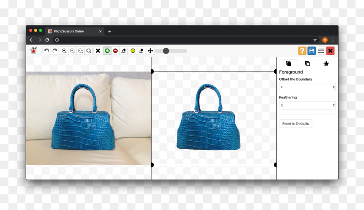Go back in browser history
The image size is (364, 210).
[31, 40]
